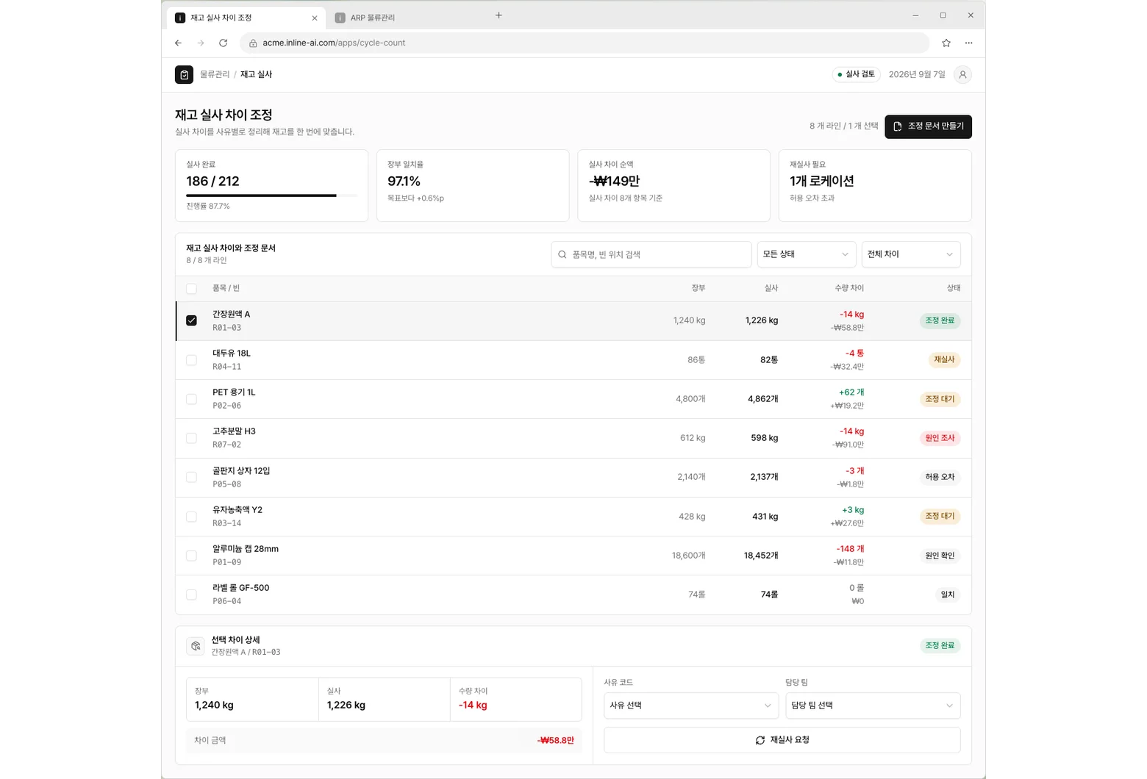Click 조정 문서 만들기 button
This screenshot has height=779, width=1147.
pyautogui.click(x=928, y=126)
